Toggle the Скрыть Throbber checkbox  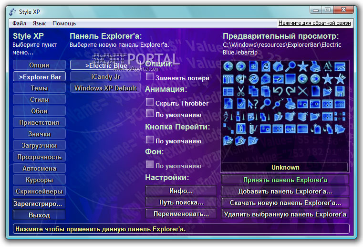click(x=150, y=102)
